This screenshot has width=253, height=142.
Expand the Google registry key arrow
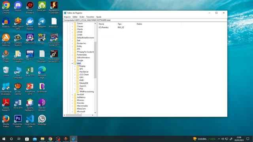tap(72, 60)
